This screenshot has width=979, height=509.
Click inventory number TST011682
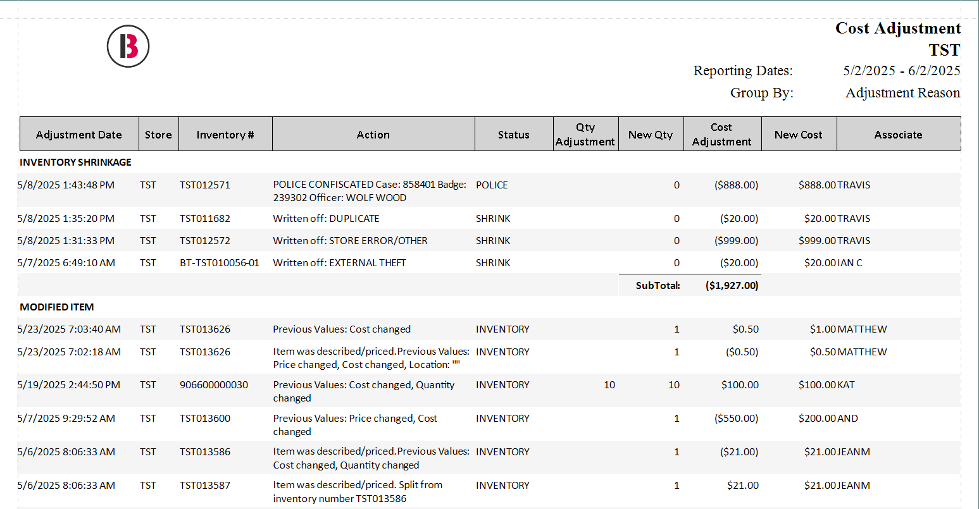tap(205, 218)
